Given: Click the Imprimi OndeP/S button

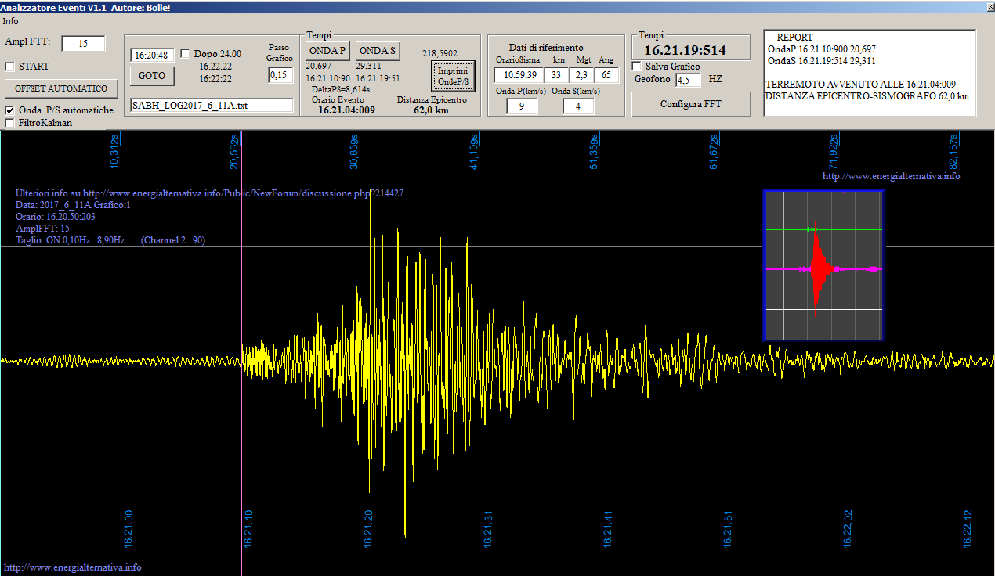Looking at the screenshot, I should [453, 76].
